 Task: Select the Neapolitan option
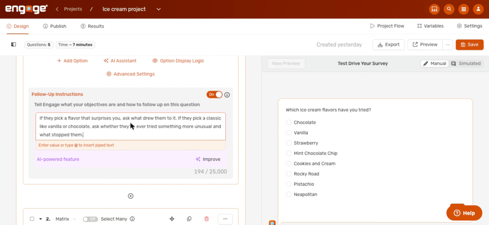pyautogui.click(x=289, y=194)
